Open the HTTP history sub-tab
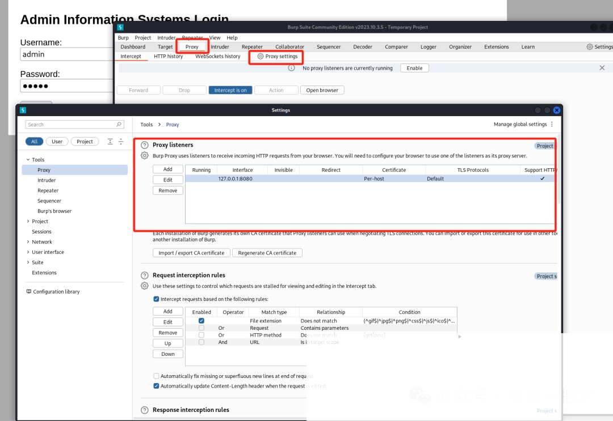613x421 pixels. pyautogui.click(x=169, y=56)
